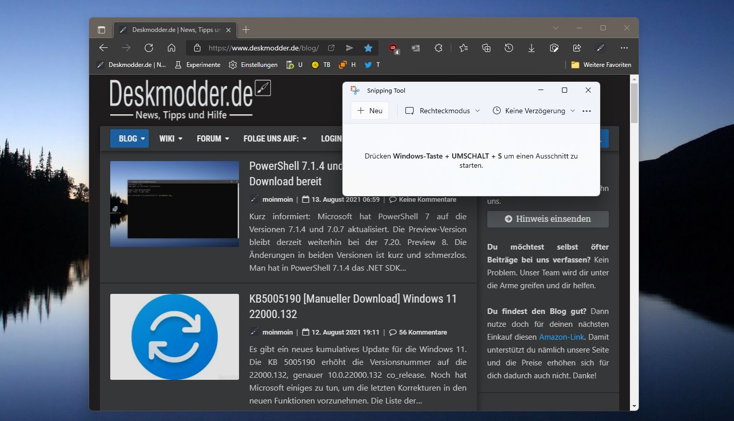
Task: Open a new tab in Edge
Action: click(246, 29)
